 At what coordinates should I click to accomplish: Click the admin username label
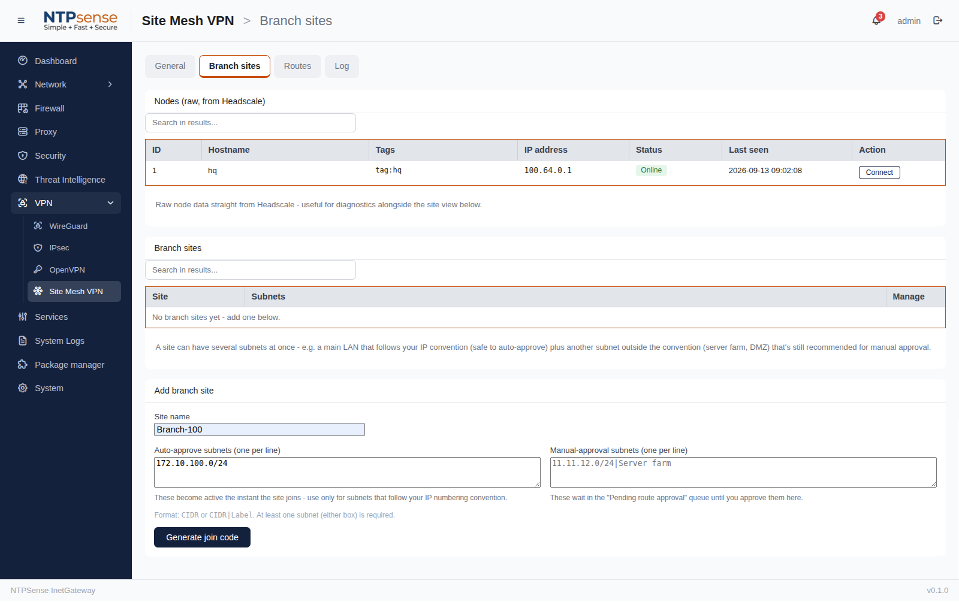pyautogui.click(x=909, y=21)
